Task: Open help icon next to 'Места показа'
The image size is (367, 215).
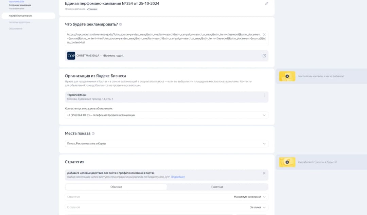Action: point(93,133)
